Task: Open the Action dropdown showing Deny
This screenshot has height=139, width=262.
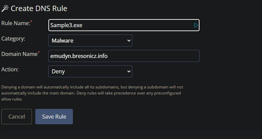Action: click(90, 71)
